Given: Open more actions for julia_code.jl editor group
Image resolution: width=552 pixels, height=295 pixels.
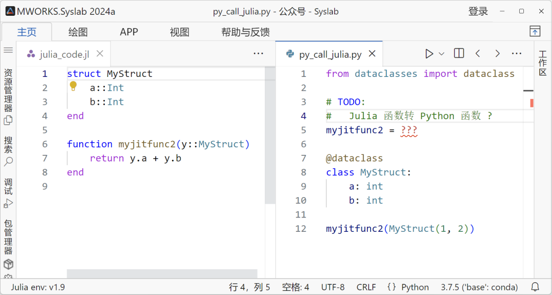Looking at the screenshot, I should click(258, 53).
